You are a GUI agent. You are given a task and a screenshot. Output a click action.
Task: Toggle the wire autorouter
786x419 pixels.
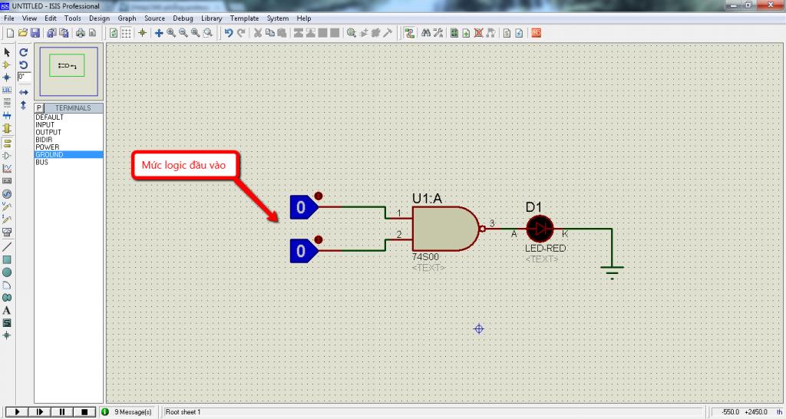pyautogui.click(x=410, y=33)
